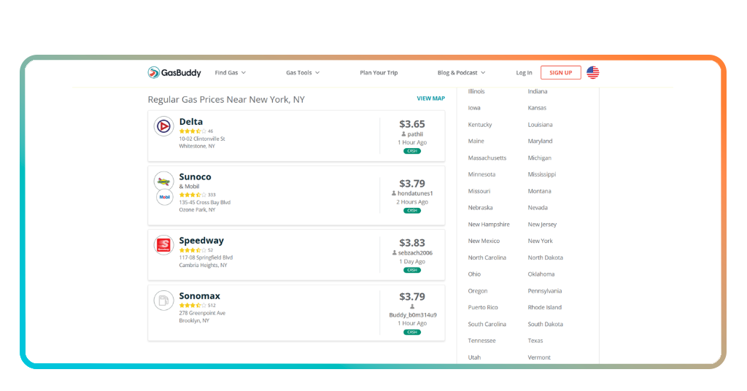747x391 pixels.
Task: Select Kansas in the state list
Action: point(537,108)
